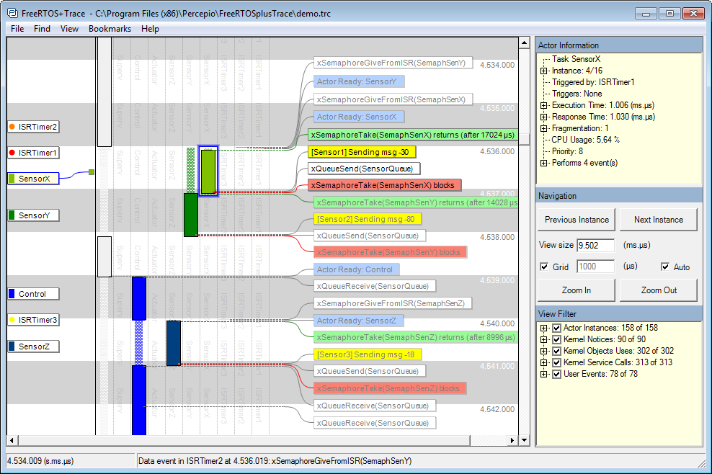Uncheck Kernel Notices filter
Image resolution: width=712 pixels, height=474 pixels.
point(557,339)
